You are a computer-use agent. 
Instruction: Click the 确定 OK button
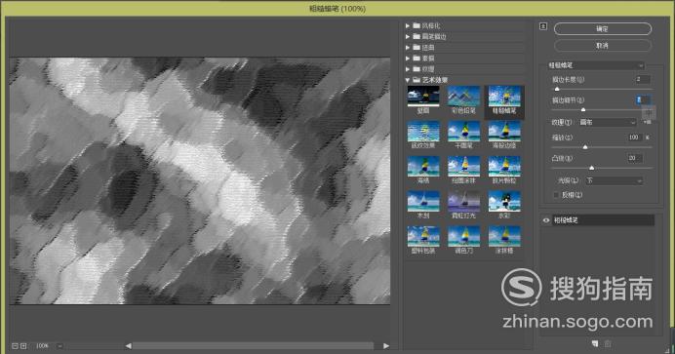[x=603, y=29]
